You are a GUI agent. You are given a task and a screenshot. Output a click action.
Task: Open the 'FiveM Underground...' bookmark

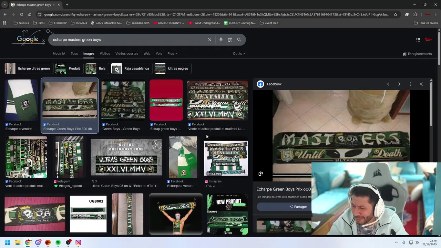pos(204,23)
